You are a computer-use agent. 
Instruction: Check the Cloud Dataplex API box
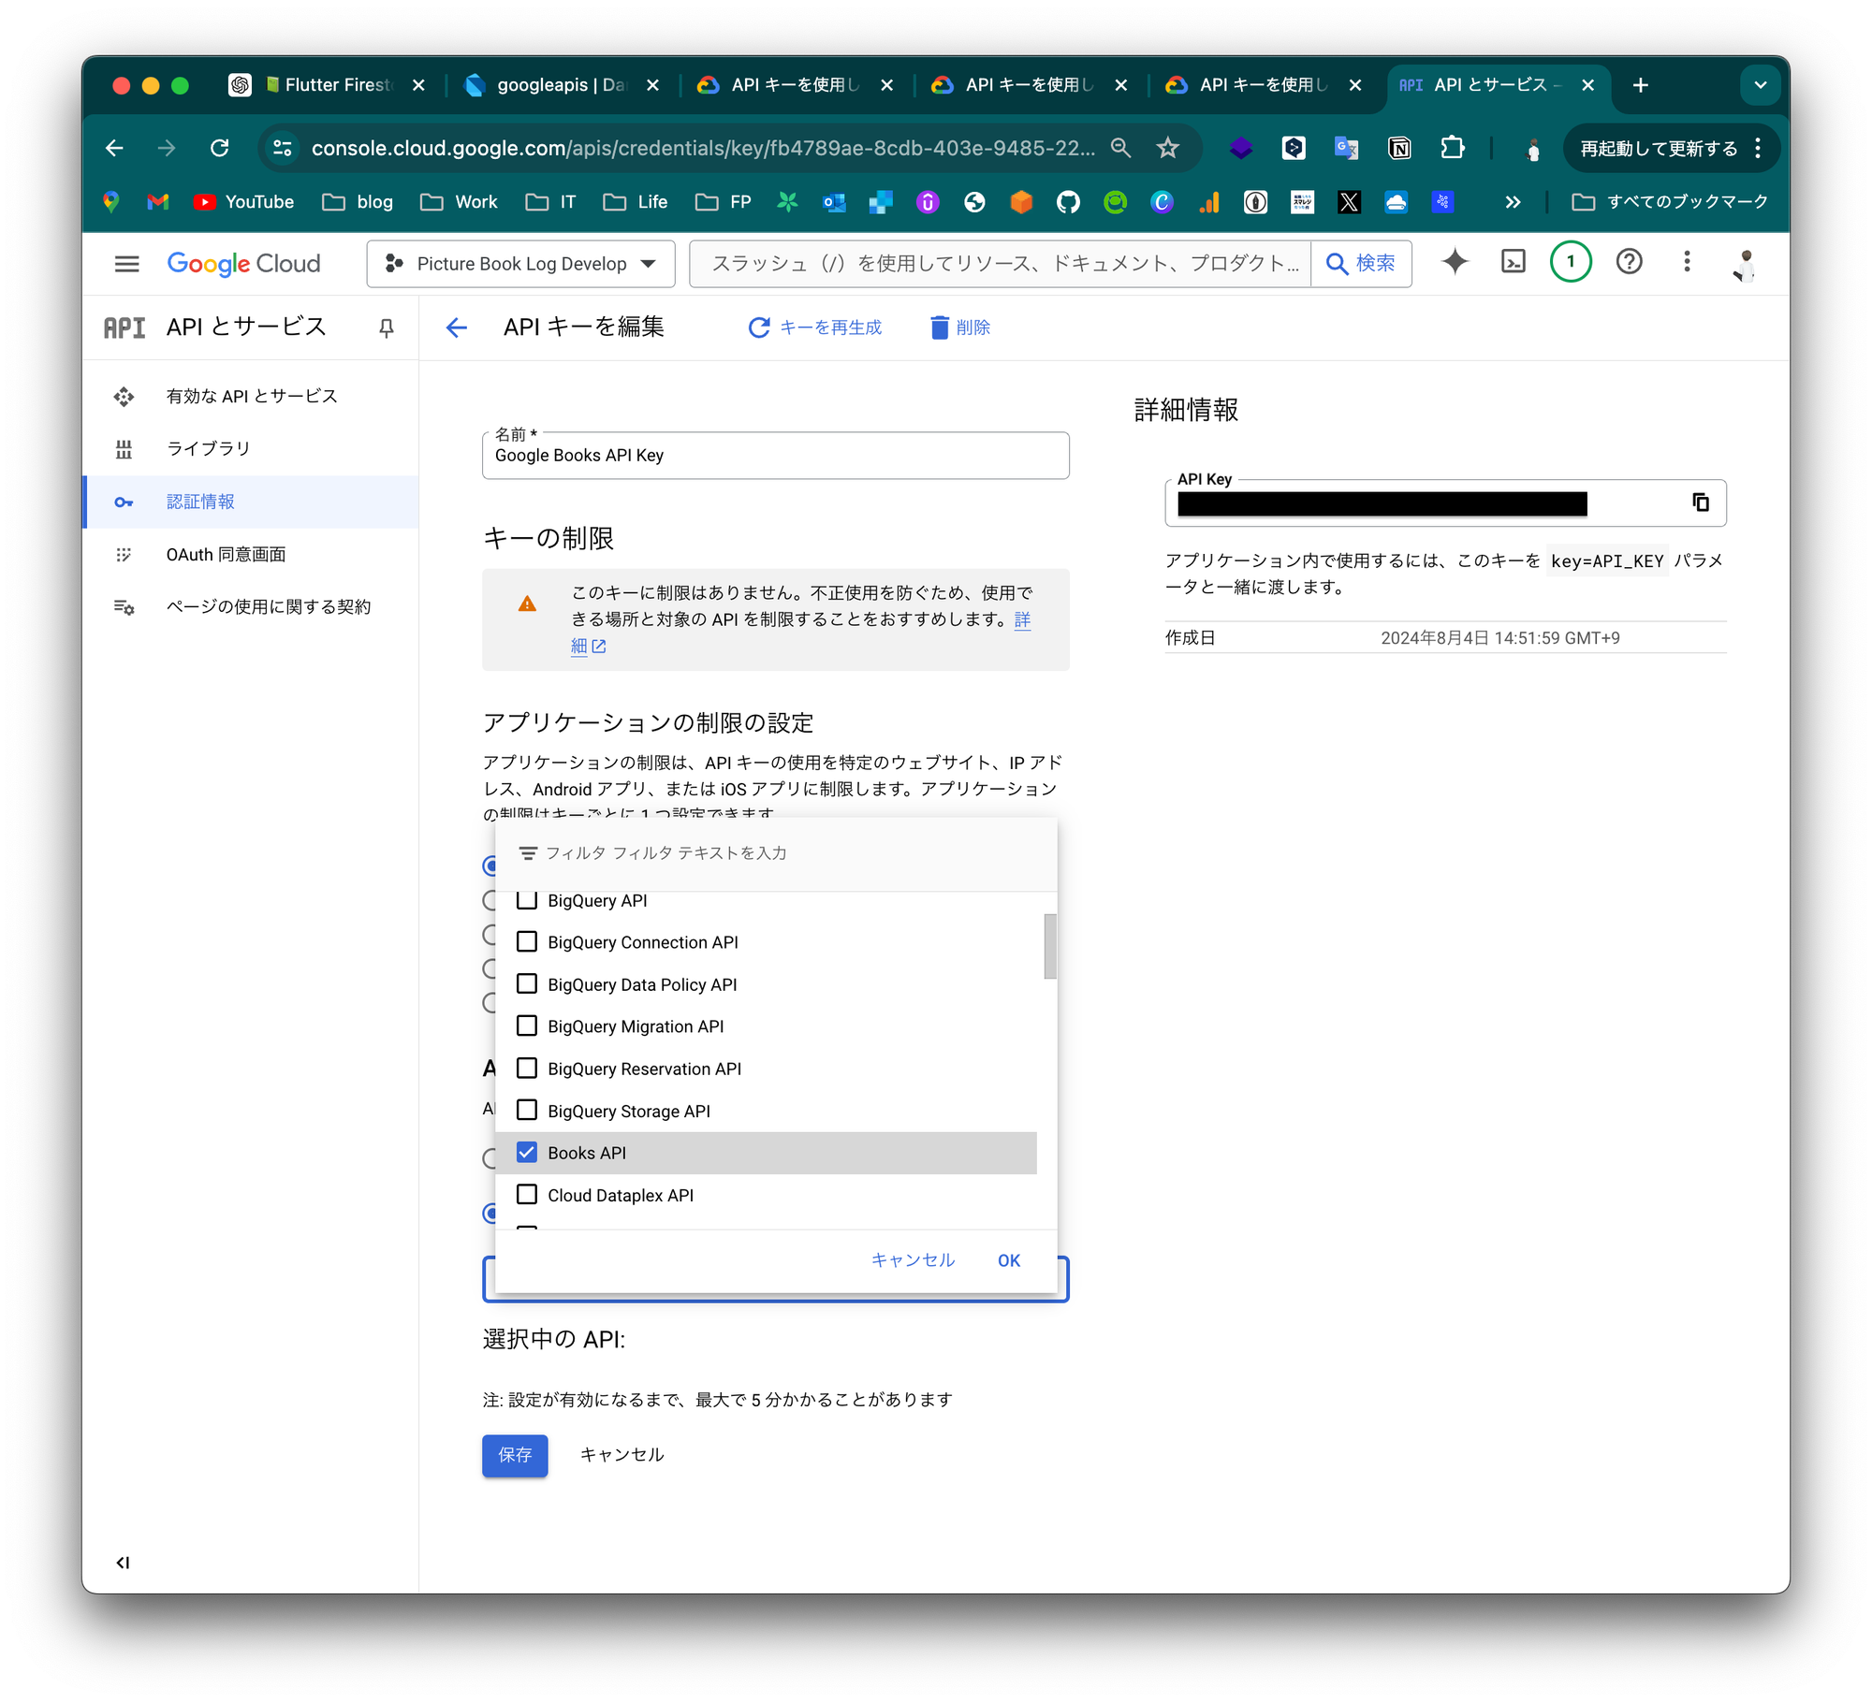[x=528, y=1194]
